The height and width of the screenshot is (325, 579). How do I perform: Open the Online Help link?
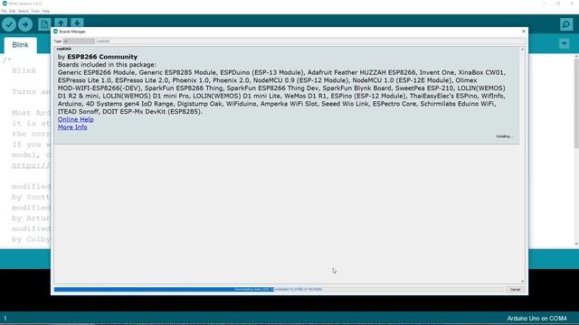click(x=76, y=119)
